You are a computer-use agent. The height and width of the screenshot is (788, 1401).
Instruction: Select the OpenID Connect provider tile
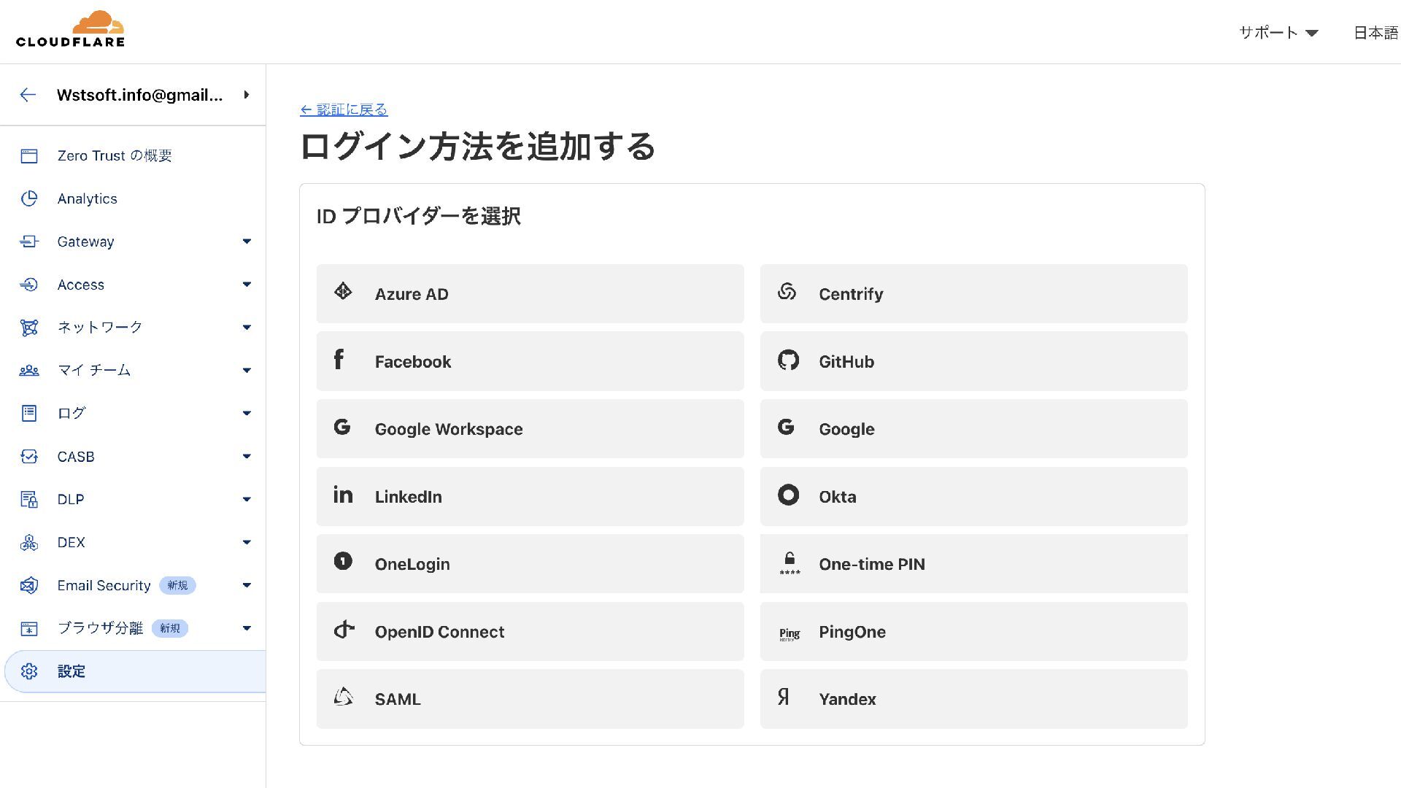[x=530, y=632]
